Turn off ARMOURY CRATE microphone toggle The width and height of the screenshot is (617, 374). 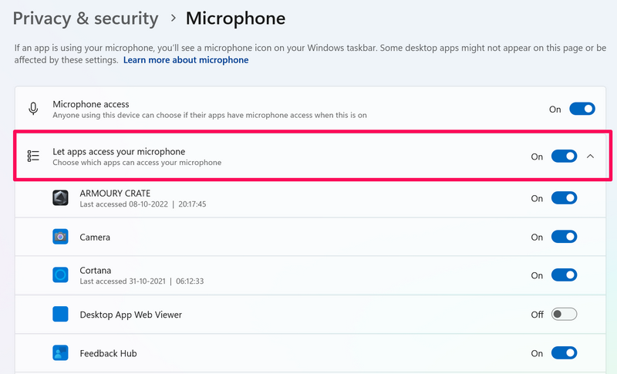(564, 198)
